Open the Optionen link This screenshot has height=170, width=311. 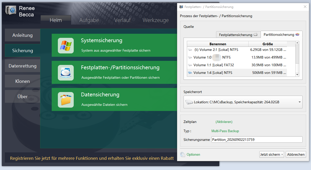pyautogui.click(x=193, y=154)
